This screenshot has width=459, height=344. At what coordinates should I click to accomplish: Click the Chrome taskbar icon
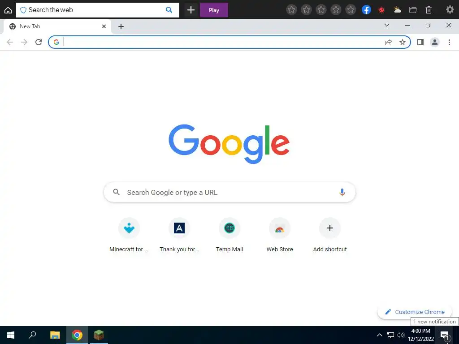coord(77,335)
